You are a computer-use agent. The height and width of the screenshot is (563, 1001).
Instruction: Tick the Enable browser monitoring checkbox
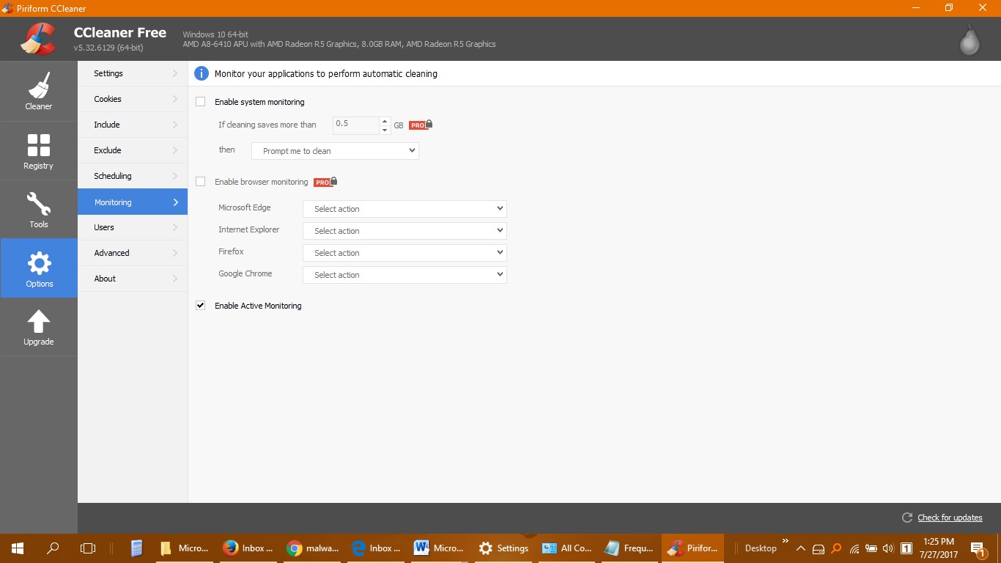coord(201,182)
